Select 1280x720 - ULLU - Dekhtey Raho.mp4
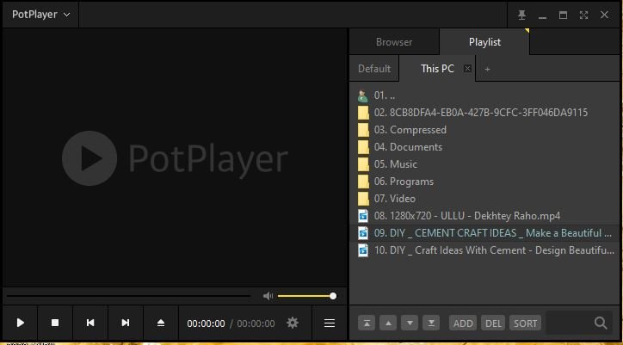This screenshot has width=623, height=345. [483, 216]
